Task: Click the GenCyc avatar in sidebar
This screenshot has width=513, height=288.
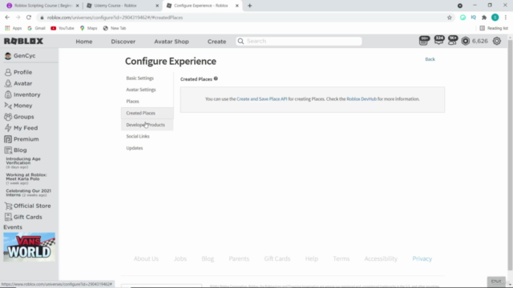Action: pos(8,56)
